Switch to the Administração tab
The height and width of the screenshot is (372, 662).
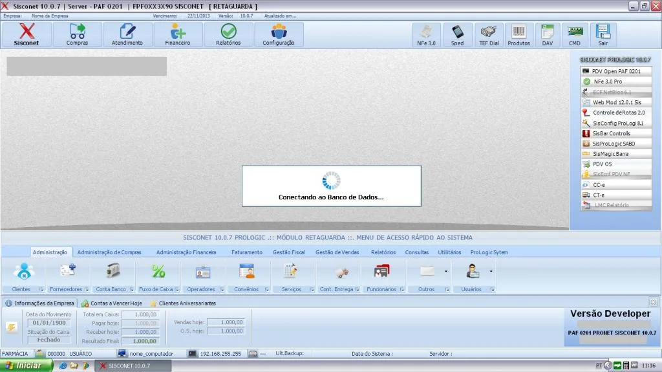coord(50,252)
